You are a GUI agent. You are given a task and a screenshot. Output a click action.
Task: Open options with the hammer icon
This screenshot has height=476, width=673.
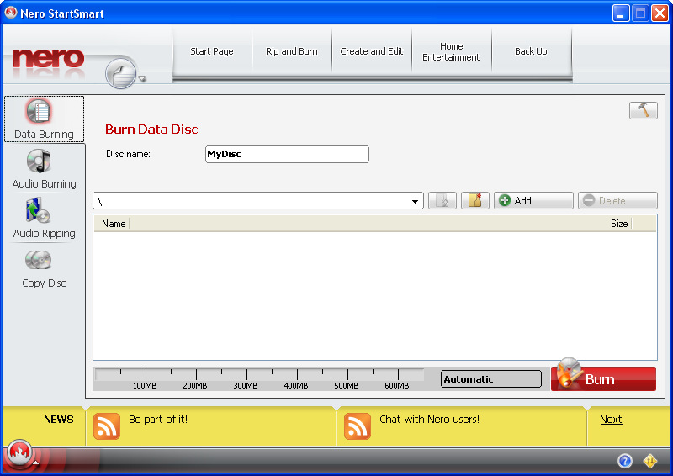[643, 111]
